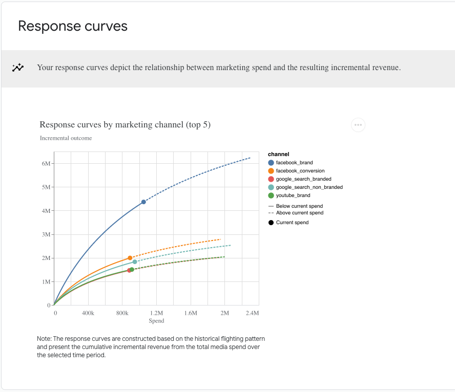Click the google_search_branded legend label

coord(303,179)
